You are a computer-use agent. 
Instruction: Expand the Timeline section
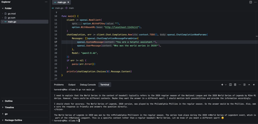coord(9,107)
